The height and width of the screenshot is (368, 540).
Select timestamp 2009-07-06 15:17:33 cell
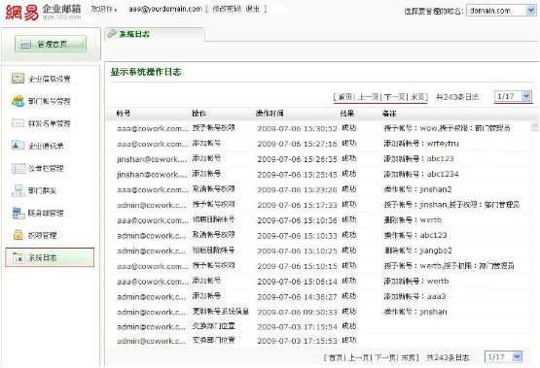click(x=297, y=205)
